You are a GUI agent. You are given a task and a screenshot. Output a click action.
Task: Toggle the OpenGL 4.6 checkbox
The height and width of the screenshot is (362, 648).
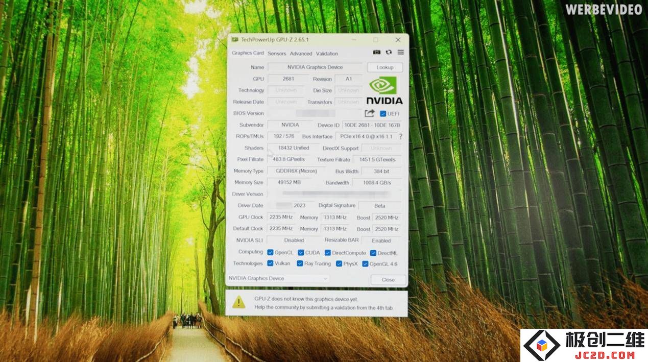pyautogui.click(x=365, y=264)
